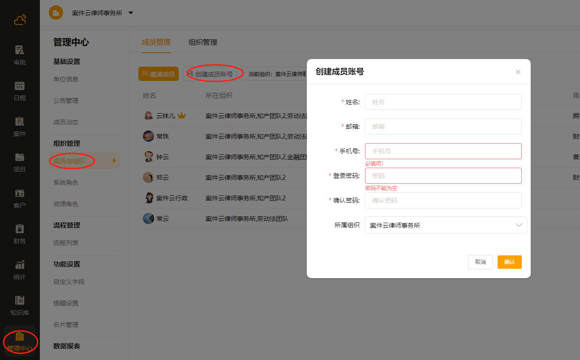
Task: Click the 日程 calendar icon
Action: pyautogui.click(x=20, y=86)
